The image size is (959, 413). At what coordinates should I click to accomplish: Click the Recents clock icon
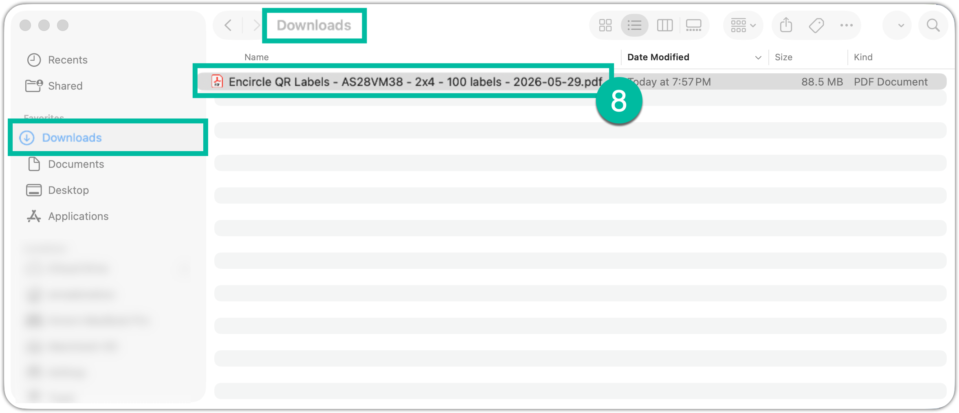pos(34,60)
